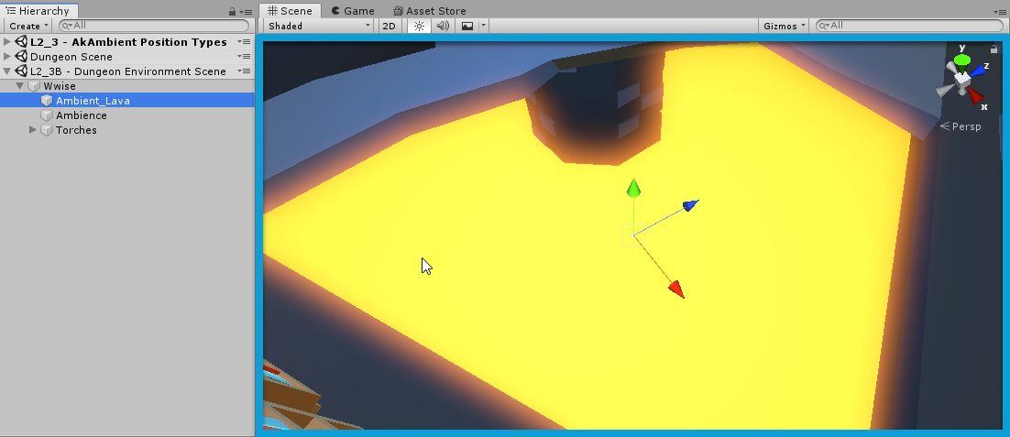The height and width of the screenshot is (437, 1010).
Task: Open the Gizmos dropdown menu
Action: point(785,26)
